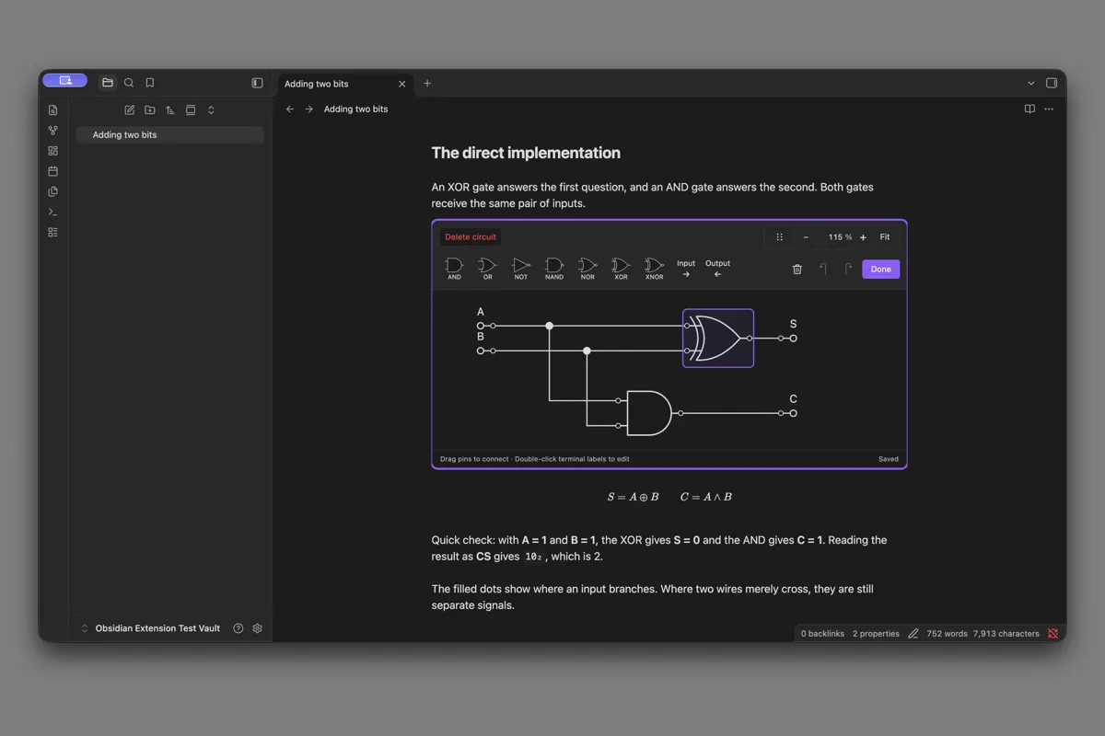Open the templates ribbon icon
This screenshot has width=1105, height=736.
[52, 191]
